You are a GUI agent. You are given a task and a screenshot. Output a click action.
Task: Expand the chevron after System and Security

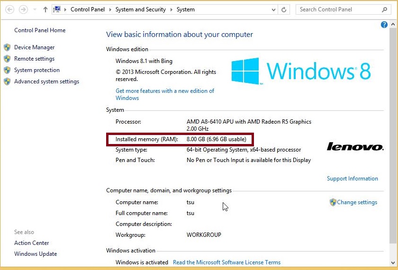[172, 9]
